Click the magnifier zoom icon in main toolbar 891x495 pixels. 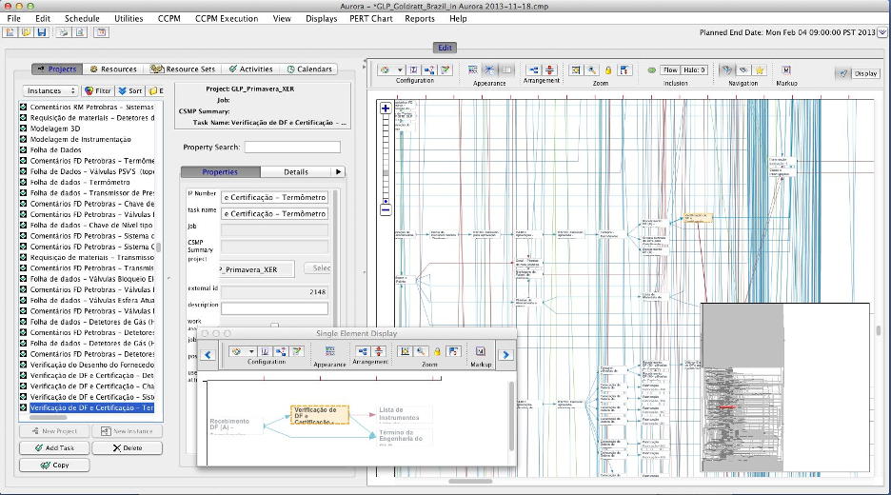[x=592, y=70]
